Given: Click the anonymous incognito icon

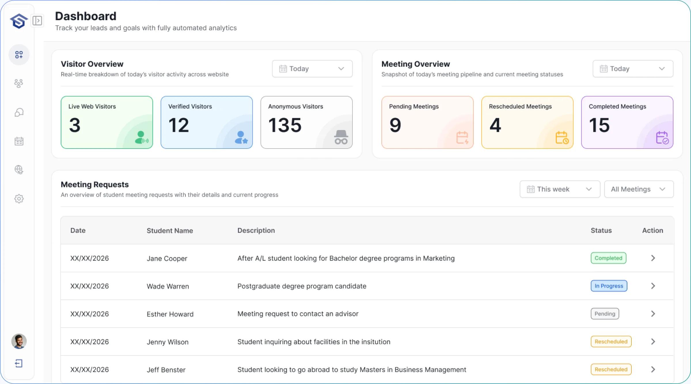Looking at the screenshot, I should pos(341,137).
